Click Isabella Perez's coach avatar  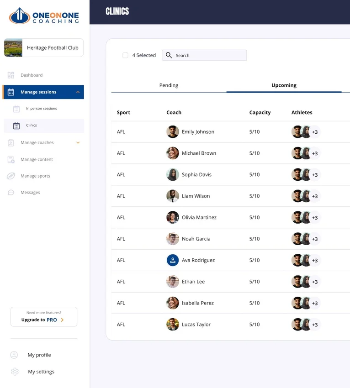(173, 303)
